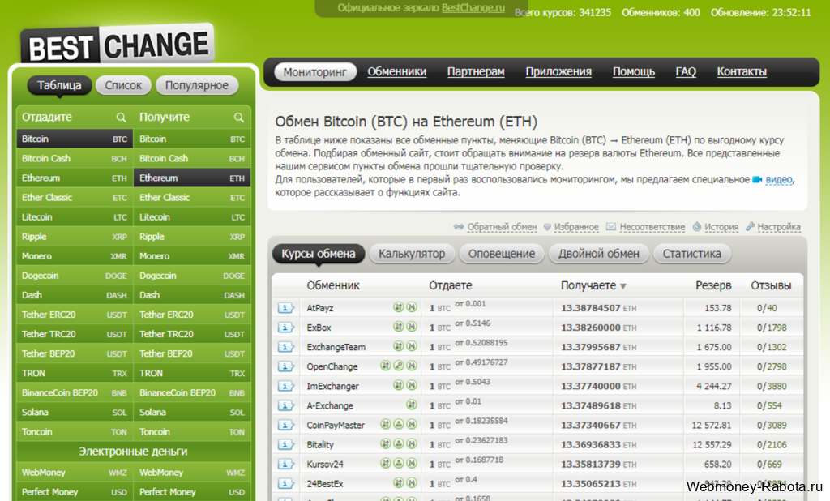Image resolution: width=830 pixels, height=501 pixels.
Task: Sort by Получаете column arrow
Action: tap(623, 286)
